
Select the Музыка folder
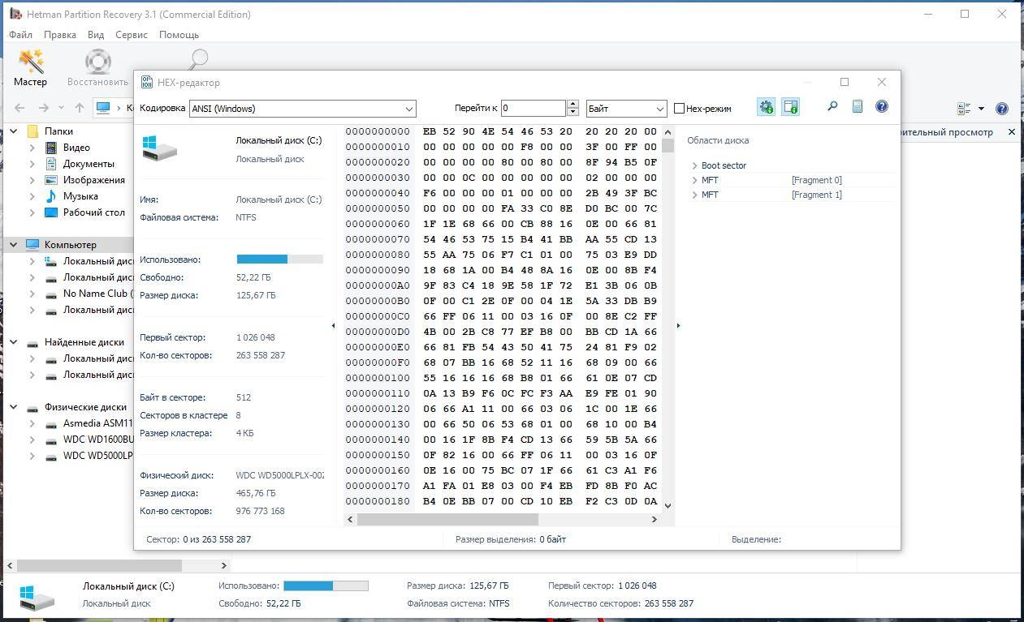coord(80,196)
